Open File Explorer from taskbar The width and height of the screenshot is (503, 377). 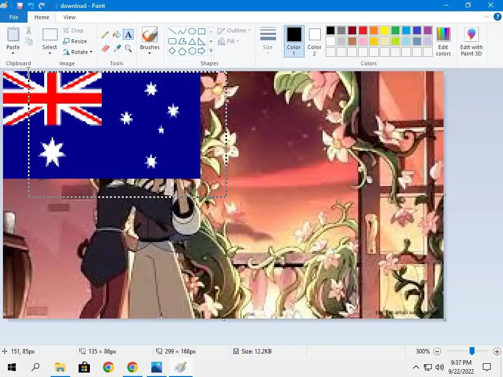click(x=60, y=367)
